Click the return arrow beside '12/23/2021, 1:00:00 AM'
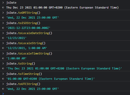Image resolution: width=130 pixels, height=95 pixels. point(3,48)
